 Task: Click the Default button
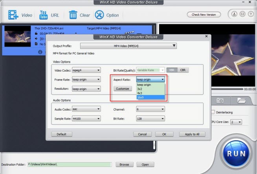coord(62,134)
